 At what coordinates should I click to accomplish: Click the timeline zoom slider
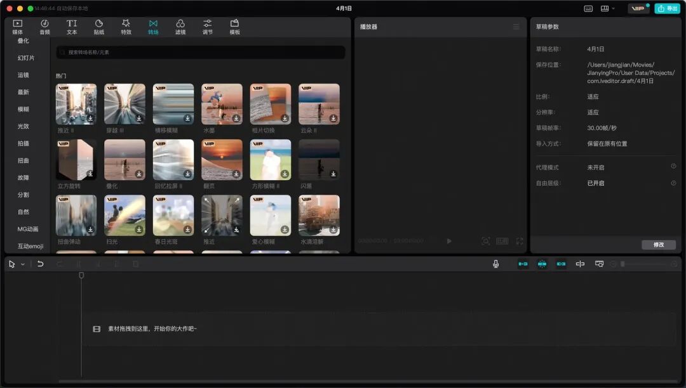(x=644, y=264)
